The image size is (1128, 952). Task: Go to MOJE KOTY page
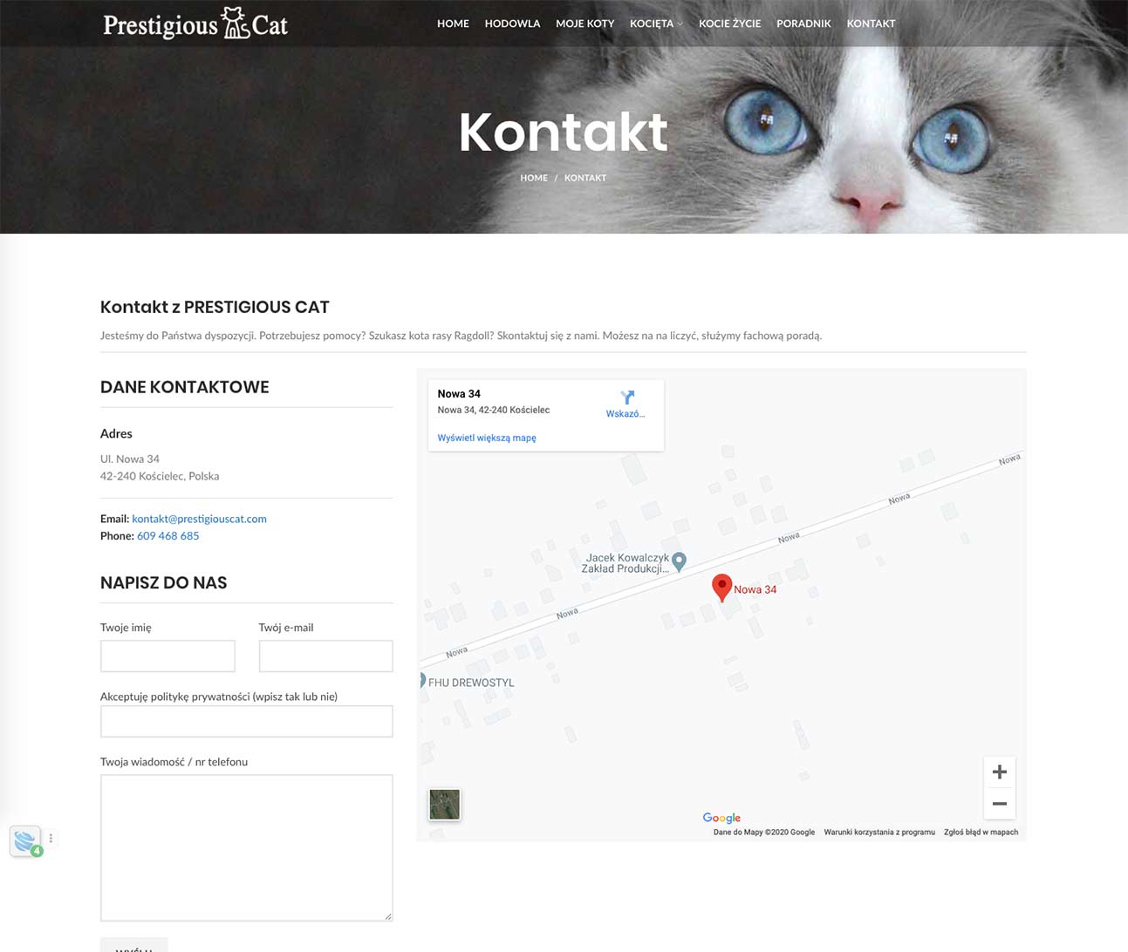pyautogui.click(x=585, y=24)
